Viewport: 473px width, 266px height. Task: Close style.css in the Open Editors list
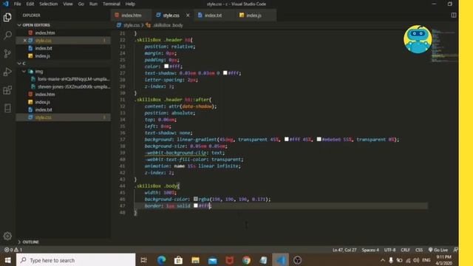(x=25, y=41)
